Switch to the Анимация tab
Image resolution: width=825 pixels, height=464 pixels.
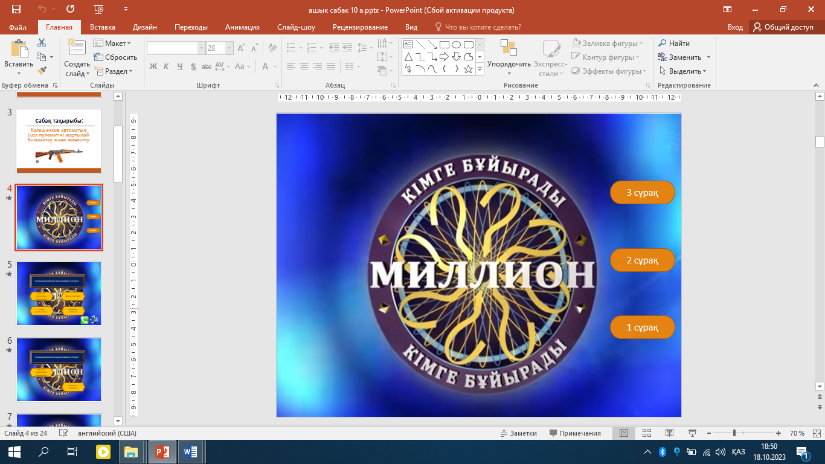[242, 27]
